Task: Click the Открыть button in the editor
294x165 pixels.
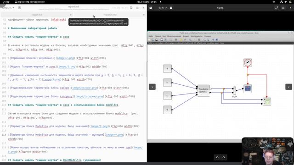Action: pyautogui.click(x=7, y=8)
